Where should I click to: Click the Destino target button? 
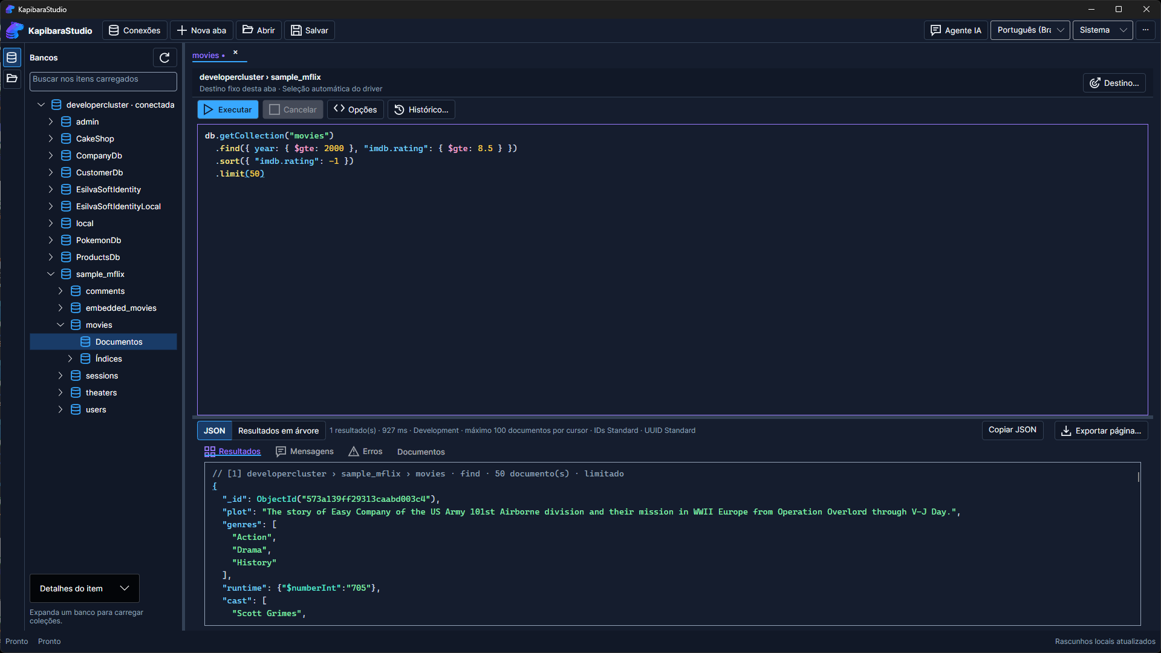pyautogui.click(x=1114, y=83)
